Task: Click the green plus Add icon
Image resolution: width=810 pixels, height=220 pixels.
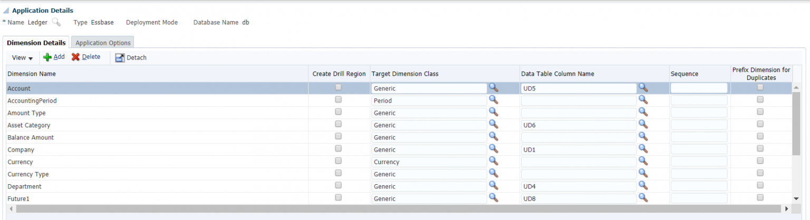Action: [47, 57]
